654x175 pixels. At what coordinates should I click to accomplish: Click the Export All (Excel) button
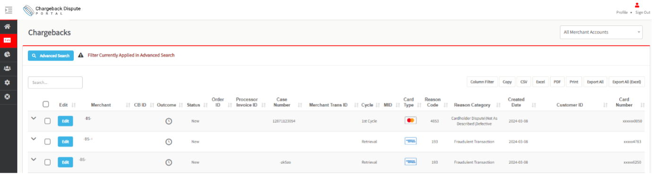click(627, 82)
